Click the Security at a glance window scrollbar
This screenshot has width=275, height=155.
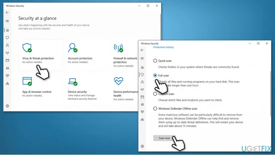point(160,26)
